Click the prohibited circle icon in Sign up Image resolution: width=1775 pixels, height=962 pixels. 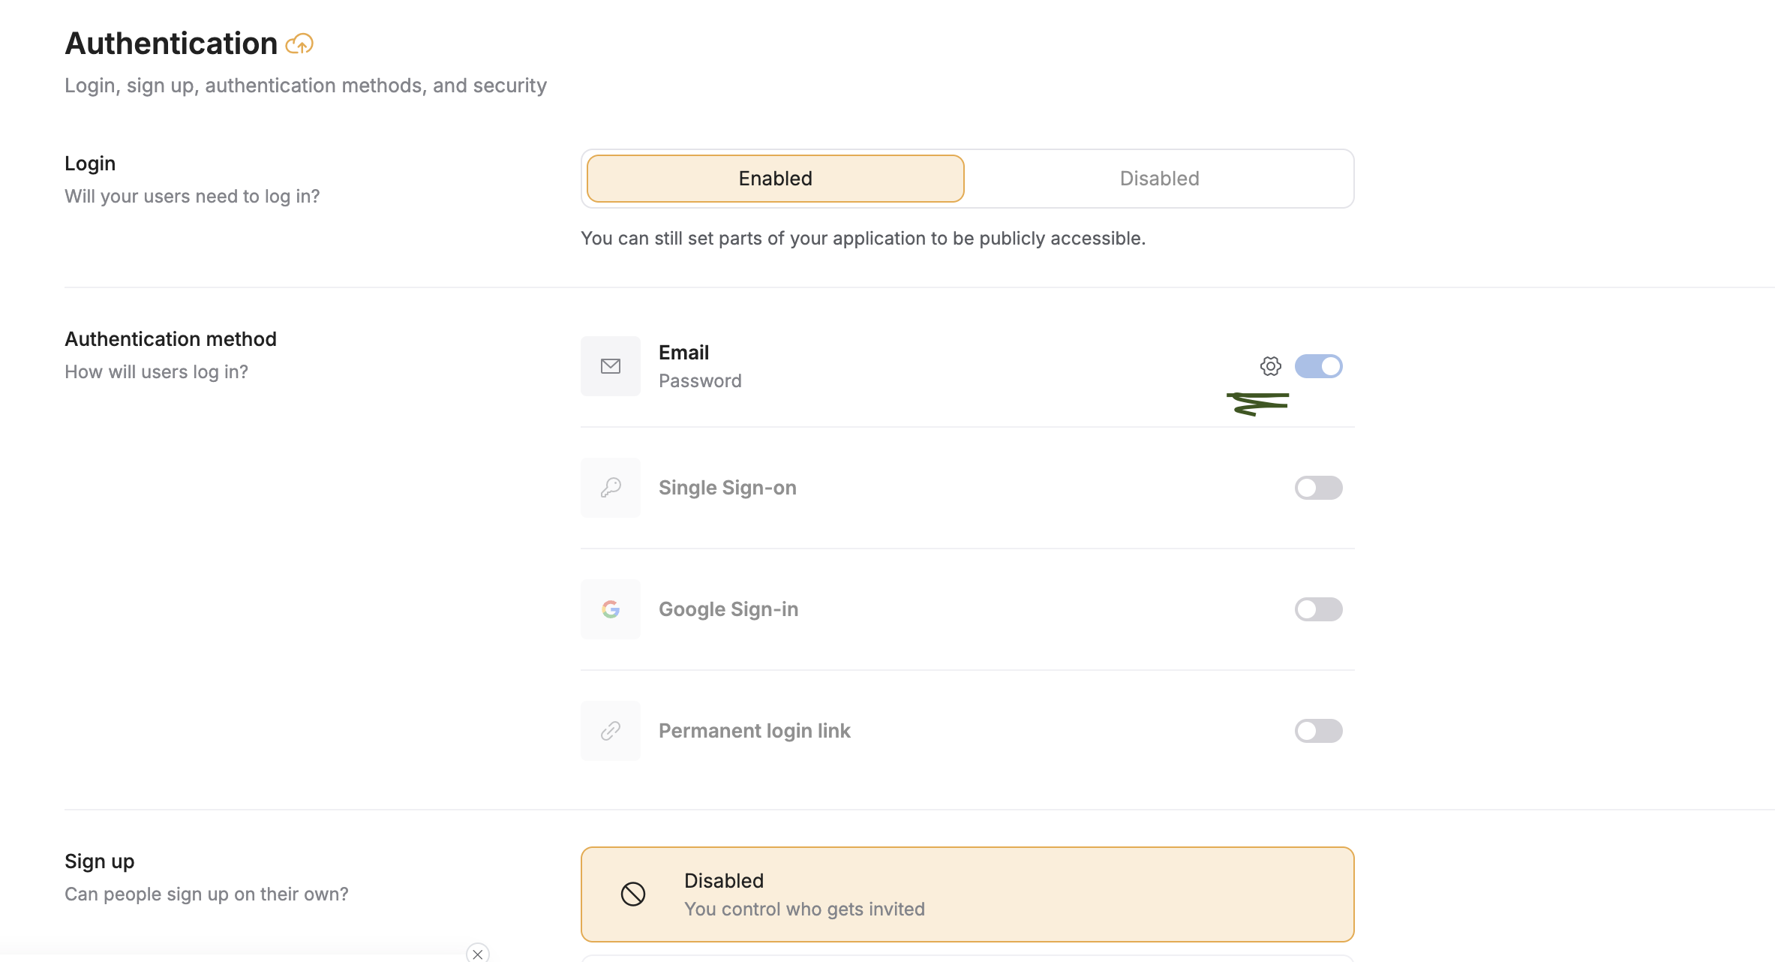click(632, 894)
